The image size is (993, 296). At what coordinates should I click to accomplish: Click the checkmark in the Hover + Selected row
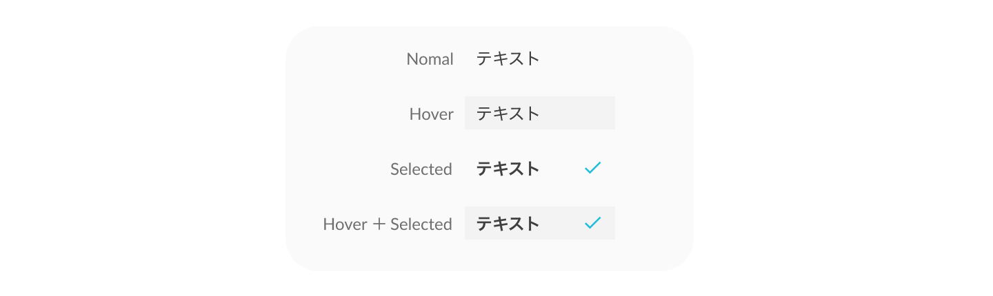click(592, 223)
